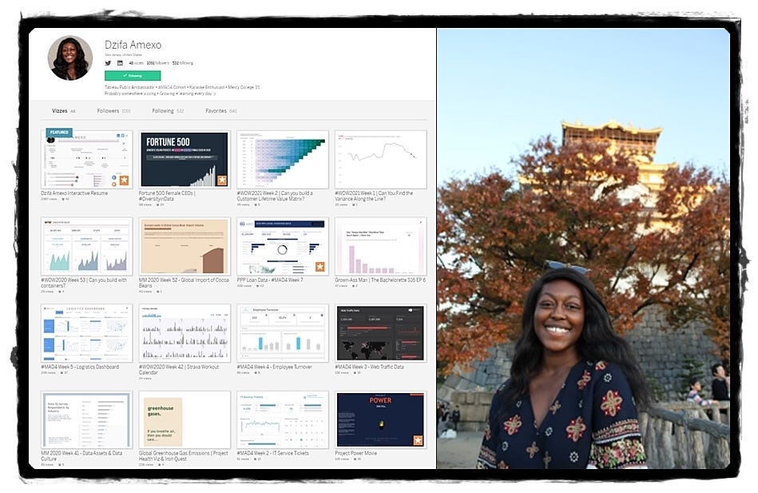Click star badge on Project Power Movie thumbnail
Viewport: 758px width, 493px height.
coord(418,440)
